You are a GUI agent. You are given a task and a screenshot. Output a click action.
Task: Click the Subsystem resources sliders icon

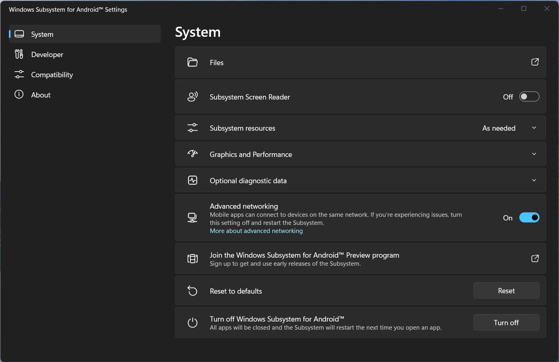pyautogui.click(x=192, y=128)
